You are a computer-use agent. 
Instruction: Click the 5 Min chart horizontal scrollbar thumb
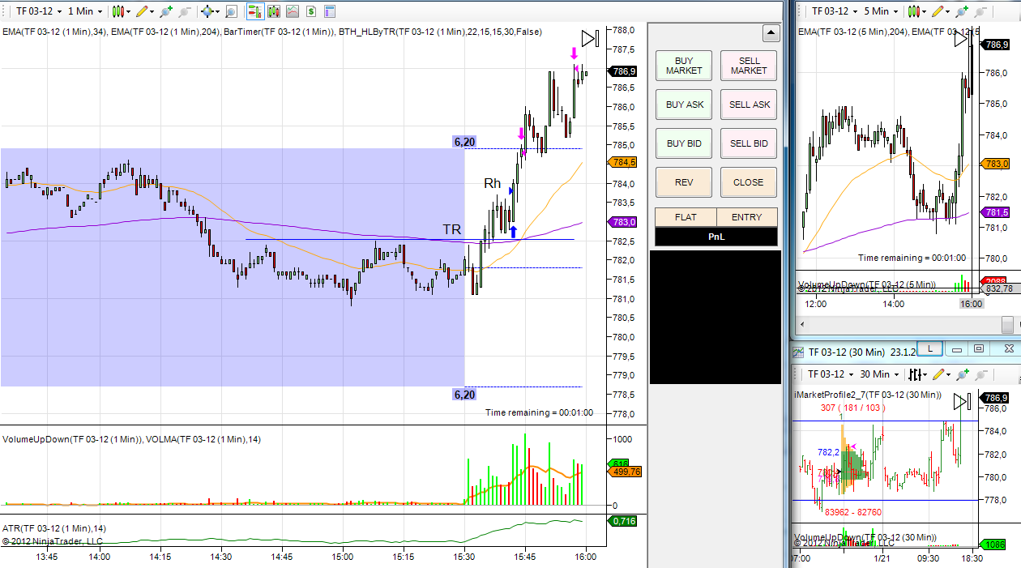click(1007, 325)
